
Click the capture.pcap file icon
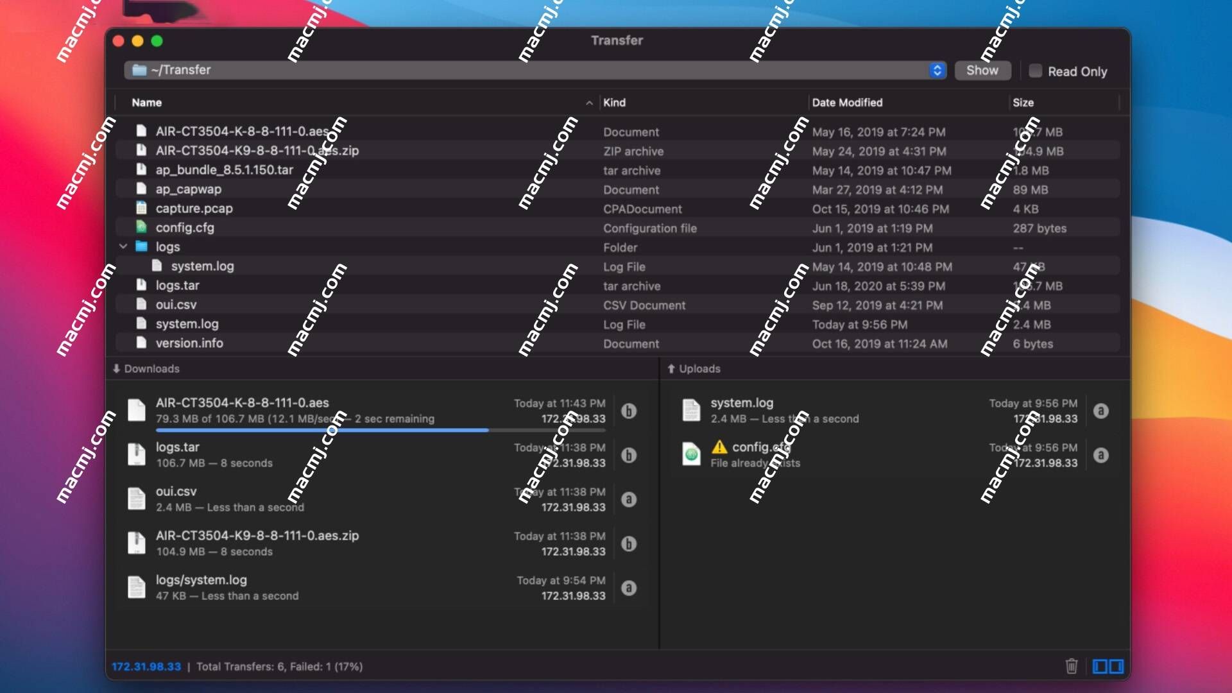tap(142, 208)
